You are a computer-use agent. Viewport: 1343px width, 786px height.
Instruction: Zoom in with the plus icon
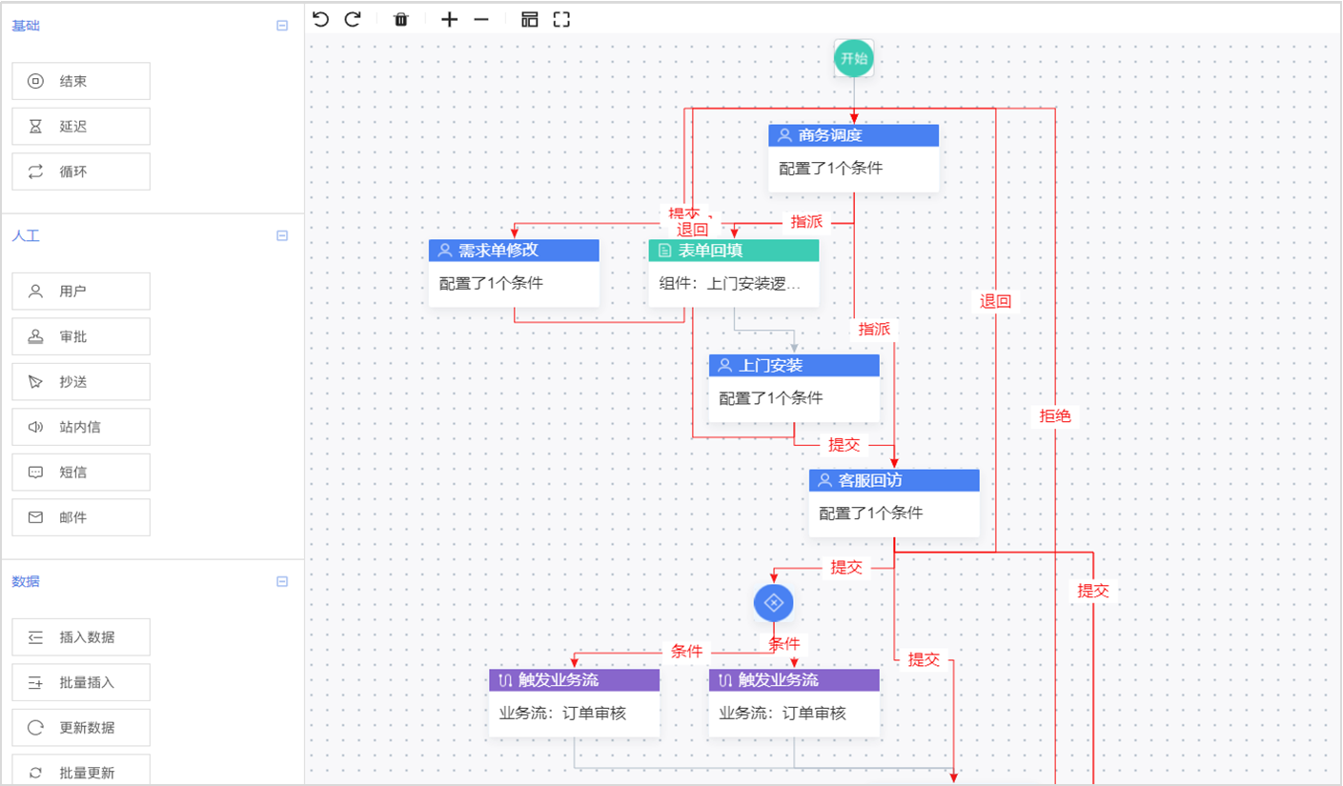pyautogui.click(x=450, y=19)
